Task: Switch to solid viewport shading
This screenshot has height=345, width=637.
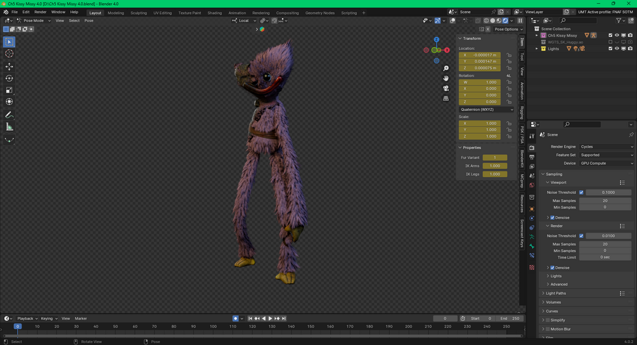Action: pos(492,21)
